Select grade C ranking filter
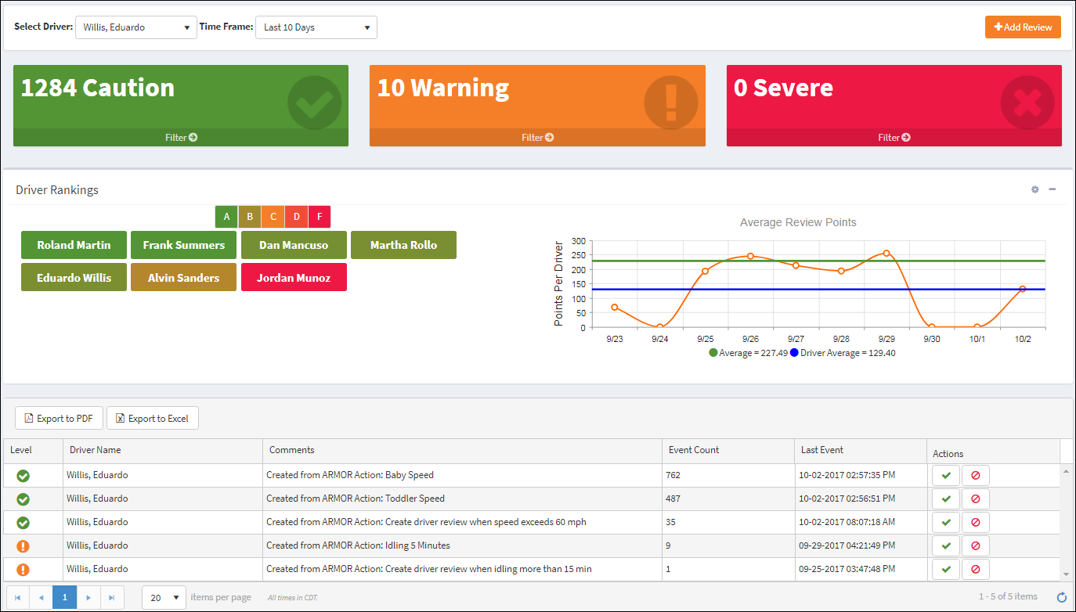This screenshot has width=1076, height=612. click(x=273, y=217)
